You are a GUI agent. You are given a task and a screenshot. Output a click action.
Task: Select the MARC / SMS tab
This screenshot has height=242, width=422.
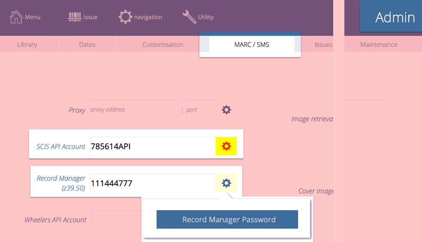pos(252,45)
